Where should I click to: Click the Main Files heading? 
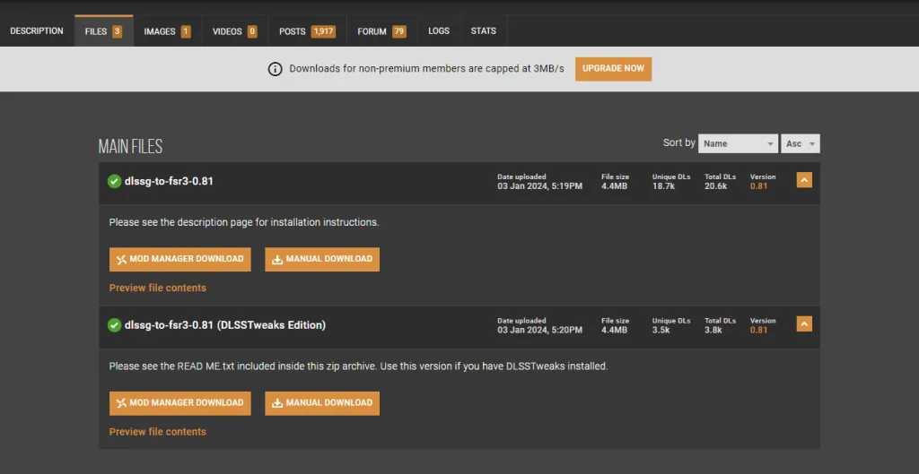coord(130,147)
